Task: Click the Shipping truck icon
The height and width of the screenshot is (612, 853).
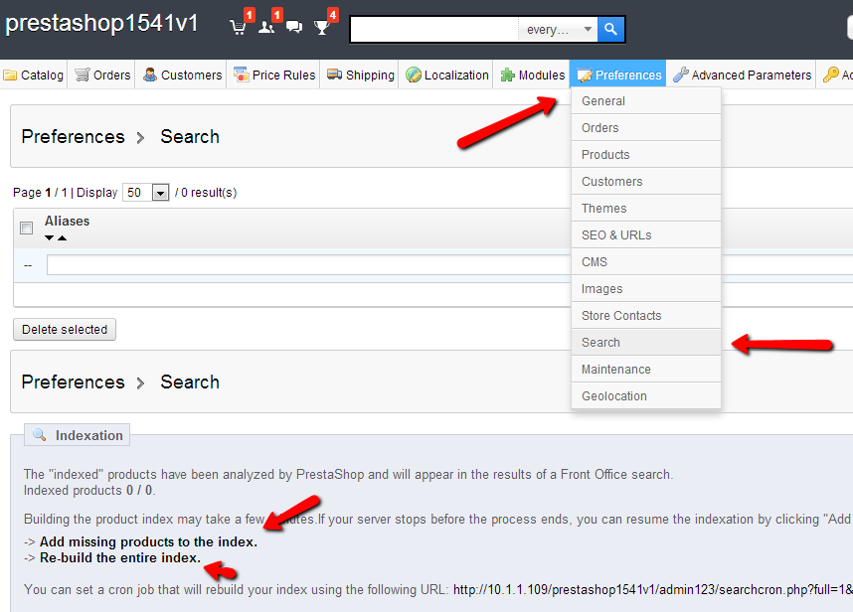Action: click(334, 75)
